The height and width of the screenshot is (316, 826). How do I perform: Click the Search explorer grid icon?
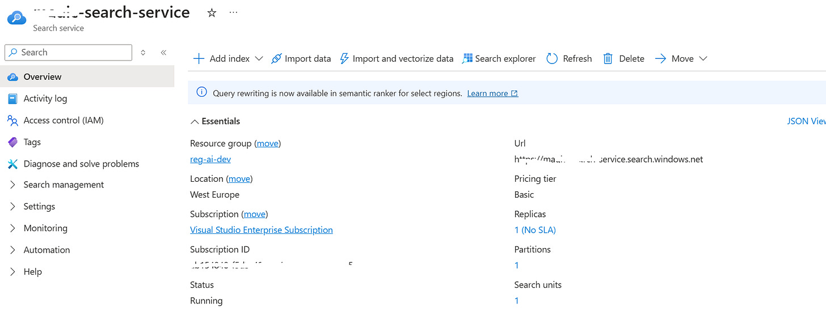coord(467,58)
